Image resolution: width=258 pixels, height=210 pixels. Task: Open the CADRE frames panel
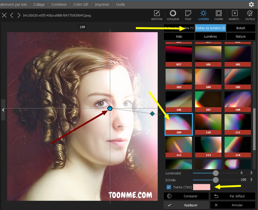(219, 15)
